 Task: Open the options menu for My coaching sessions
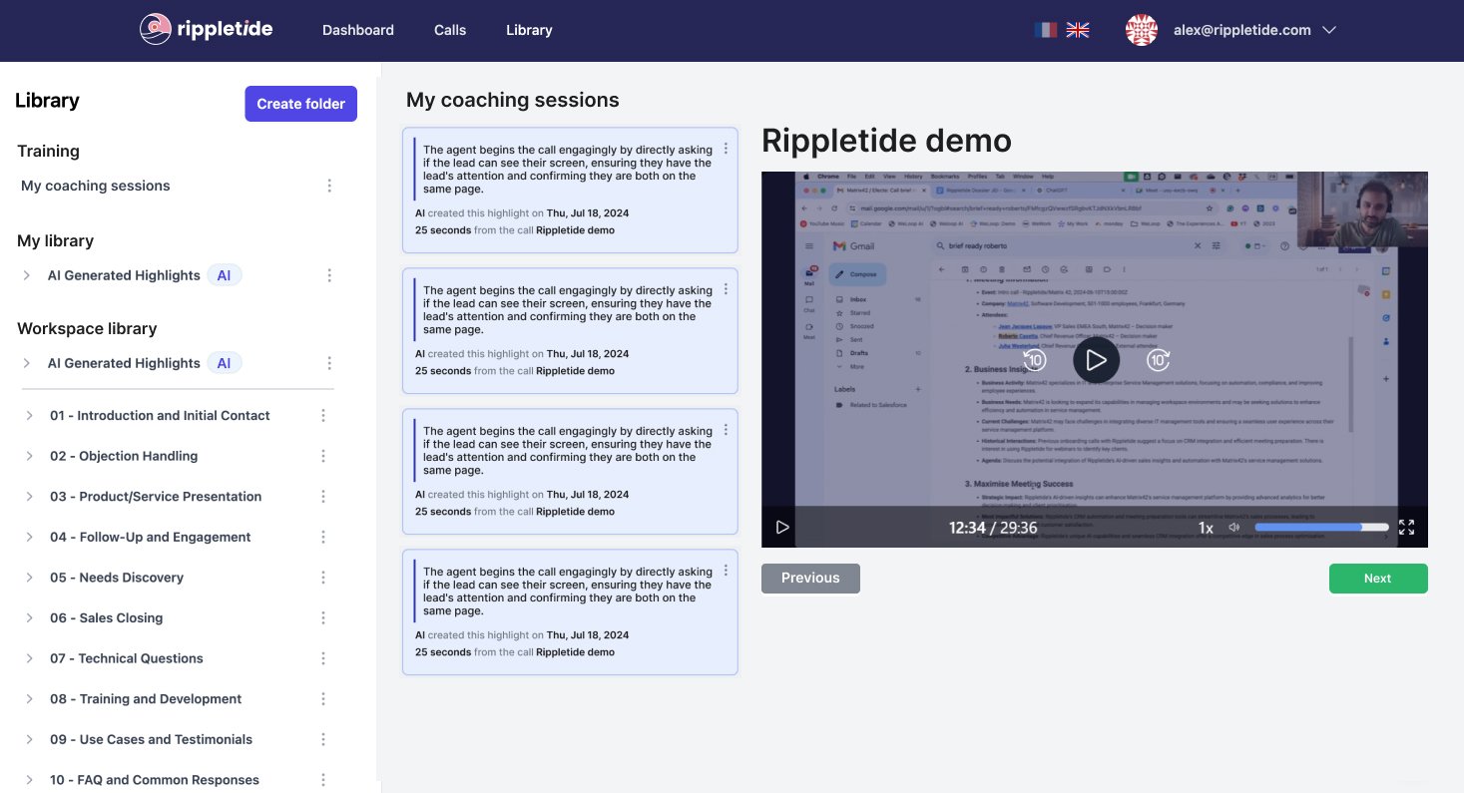click(x=329, y=186)
